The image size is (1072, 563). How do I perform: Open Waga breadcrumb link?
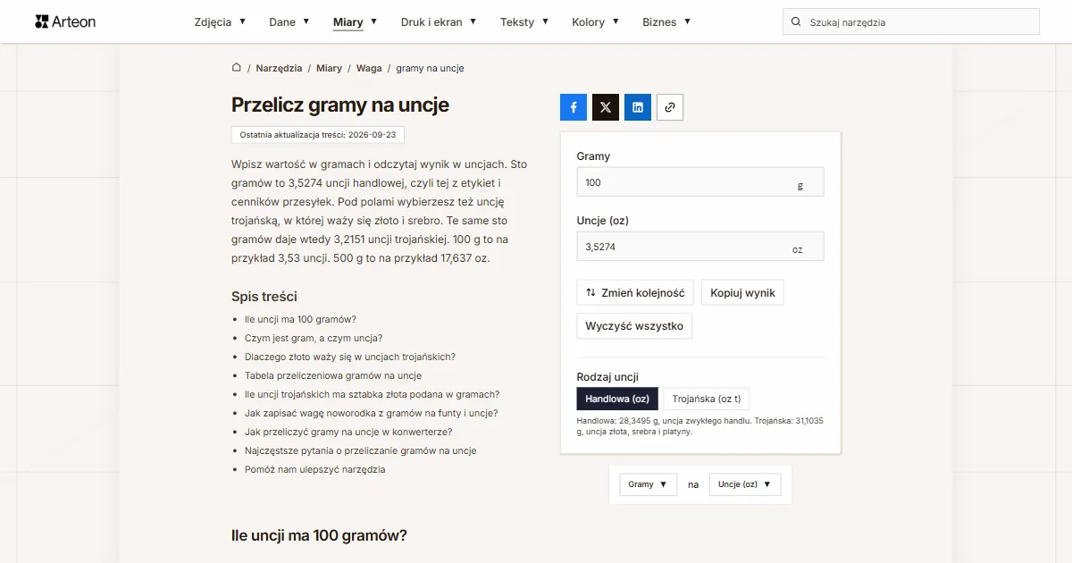[x=369, y=68]
